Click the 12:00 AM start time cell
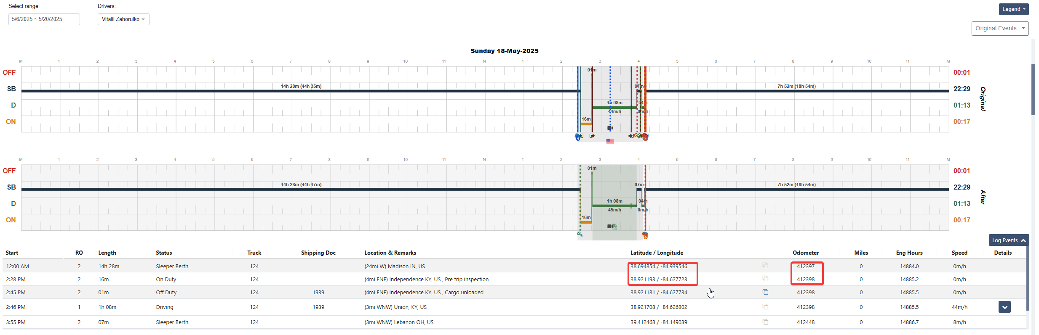 click(x=18, y=266)
